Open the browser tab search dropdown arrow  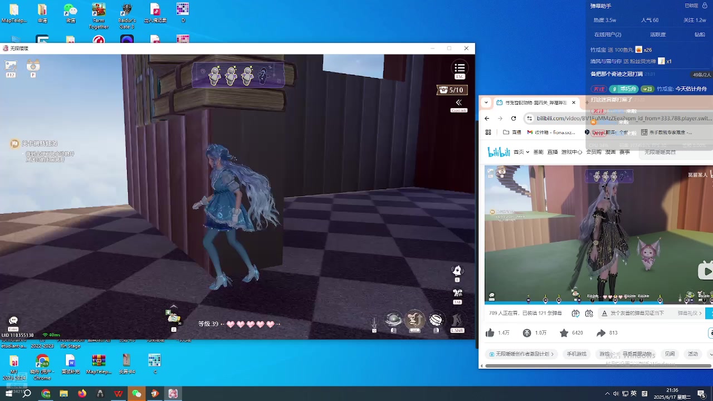pyautogui.click(x=486, y=102)
